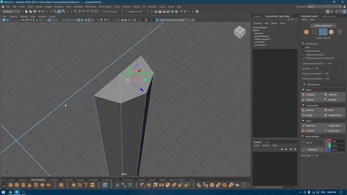Click Maya icon in Windows taskbar
The width and height of the screenshot is (347, 195).
[17, 192]
